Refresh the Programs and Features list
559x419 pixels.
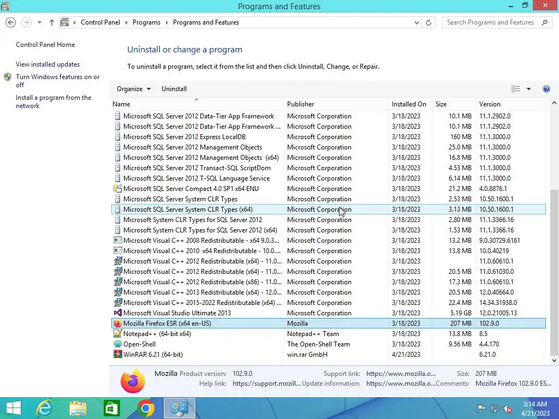429,22
